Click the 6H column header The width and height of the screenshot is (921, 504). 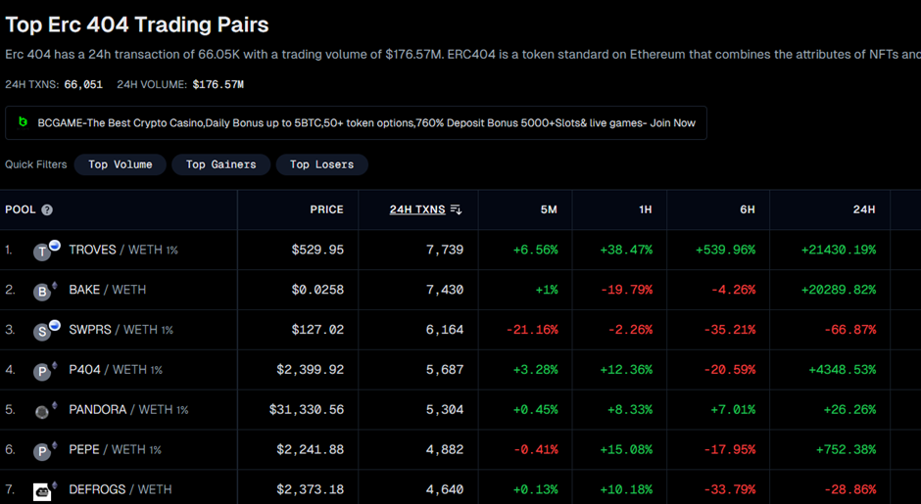(x=748, y=209)
